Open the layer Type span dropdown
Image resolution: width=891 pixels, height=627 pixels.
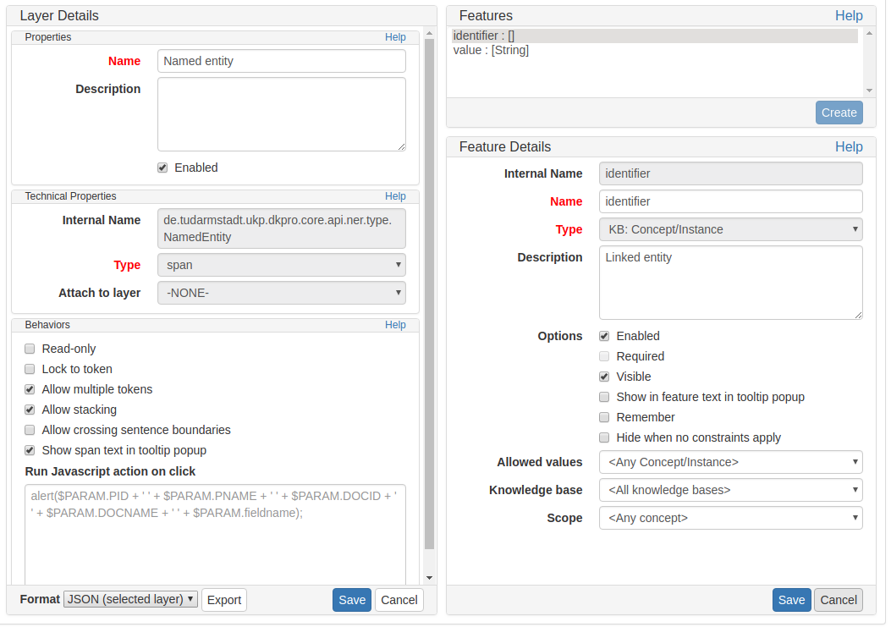point(281,265)
